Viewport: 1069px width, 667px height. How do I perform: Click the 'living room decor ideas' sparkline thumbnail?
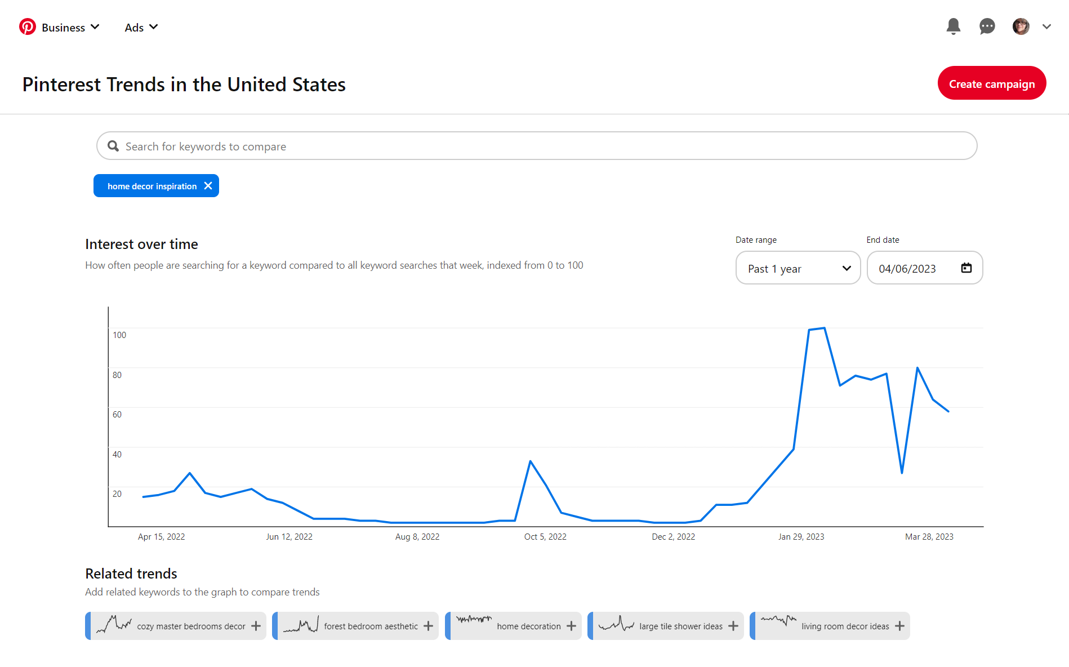[778, 622]
